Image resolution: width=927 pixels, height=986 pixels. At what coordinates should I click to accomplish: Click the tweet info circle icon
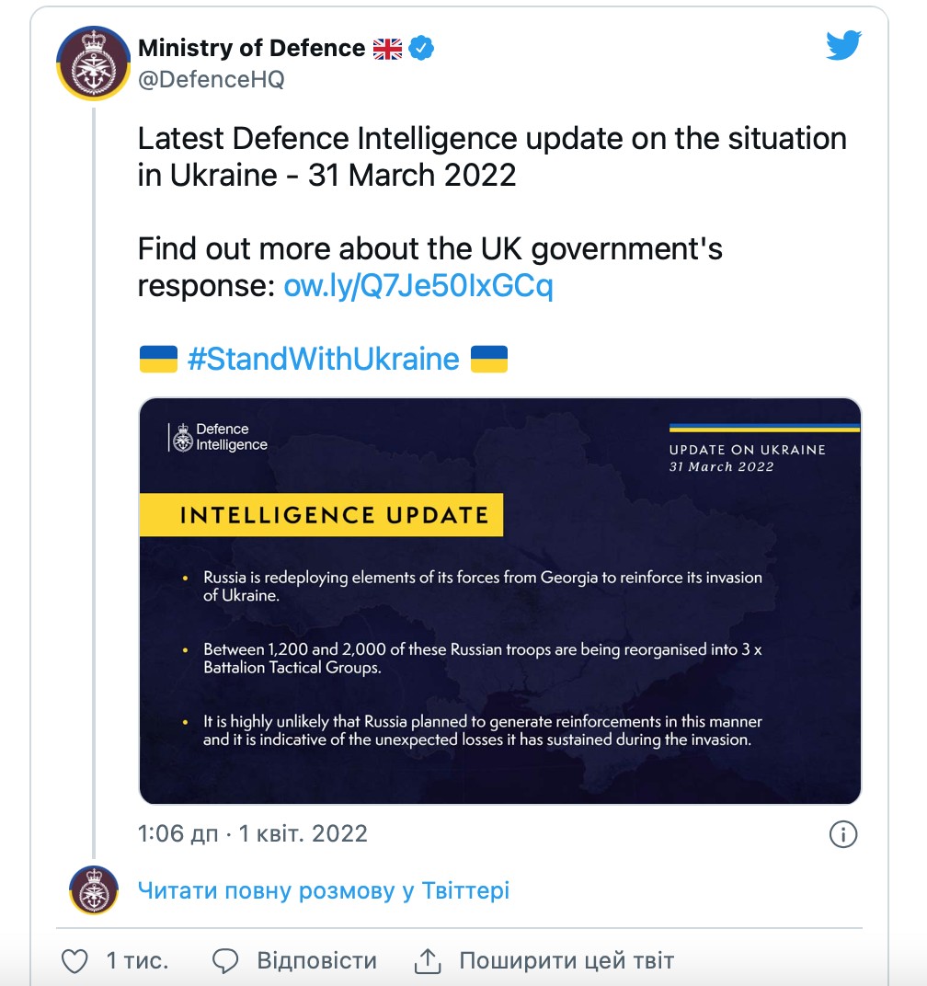tap(842, 834)
